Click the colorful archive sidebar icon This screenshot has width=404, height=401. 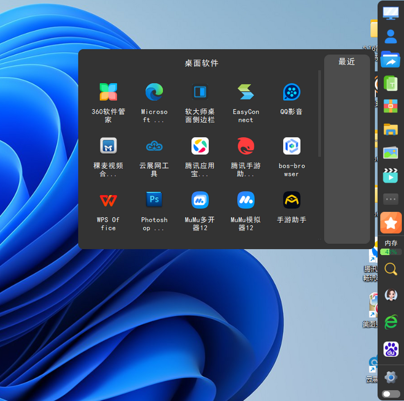pyautogui.click(x=391, y=106)
